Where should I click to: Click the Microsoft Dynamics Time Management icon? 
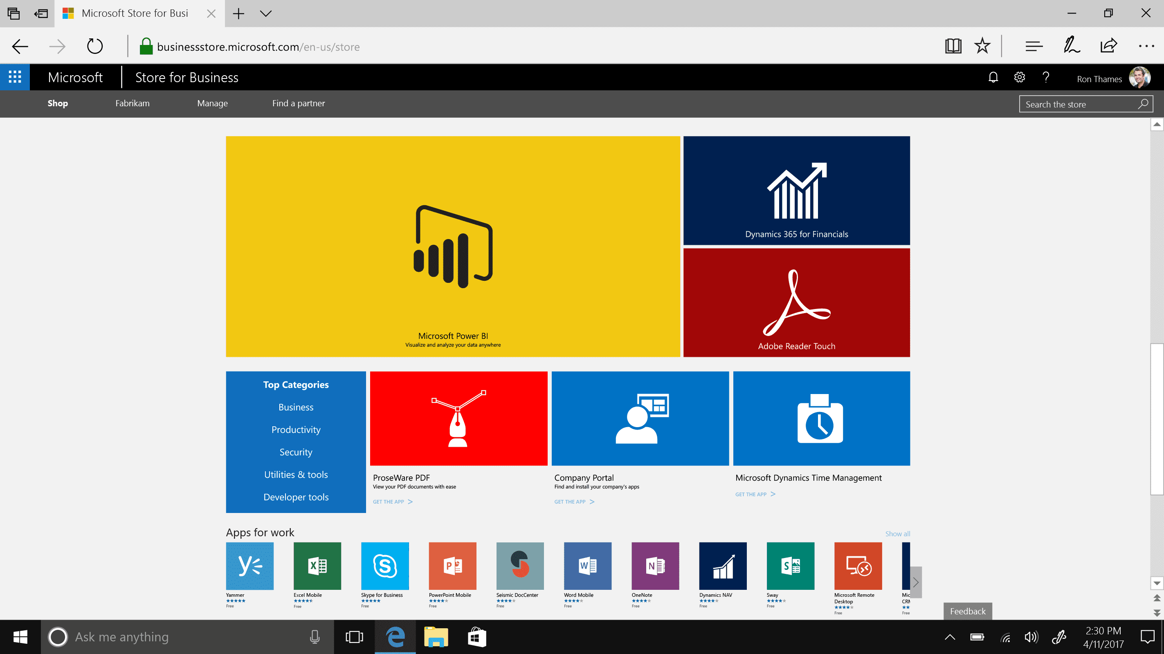pos(821,419)
